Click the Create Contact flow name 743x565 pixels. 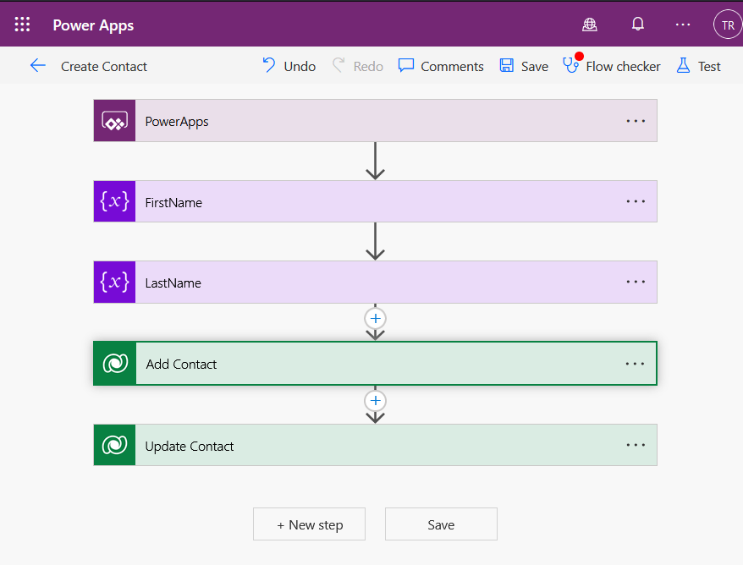pos(104,66)
